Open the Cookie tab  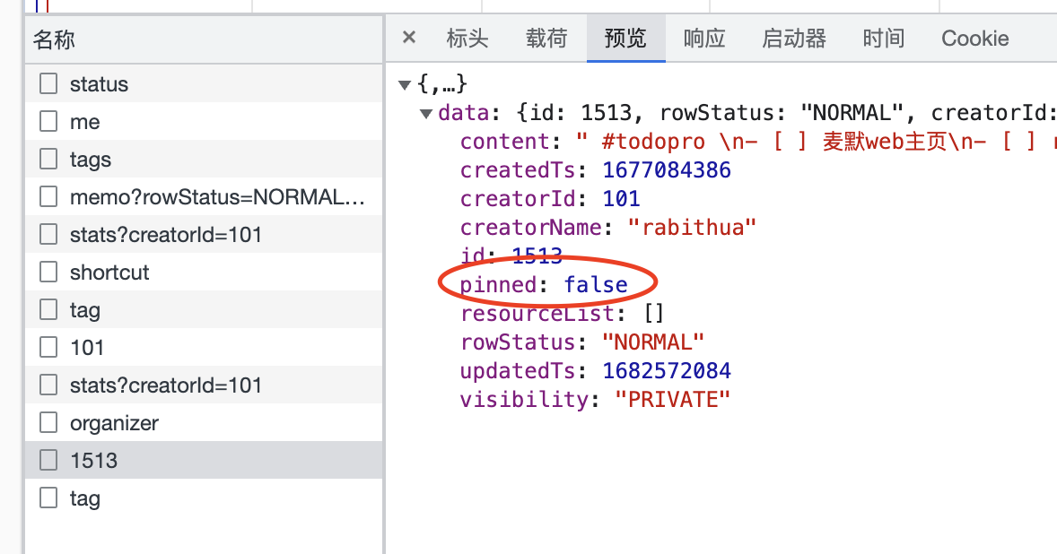tap(974, 38)
